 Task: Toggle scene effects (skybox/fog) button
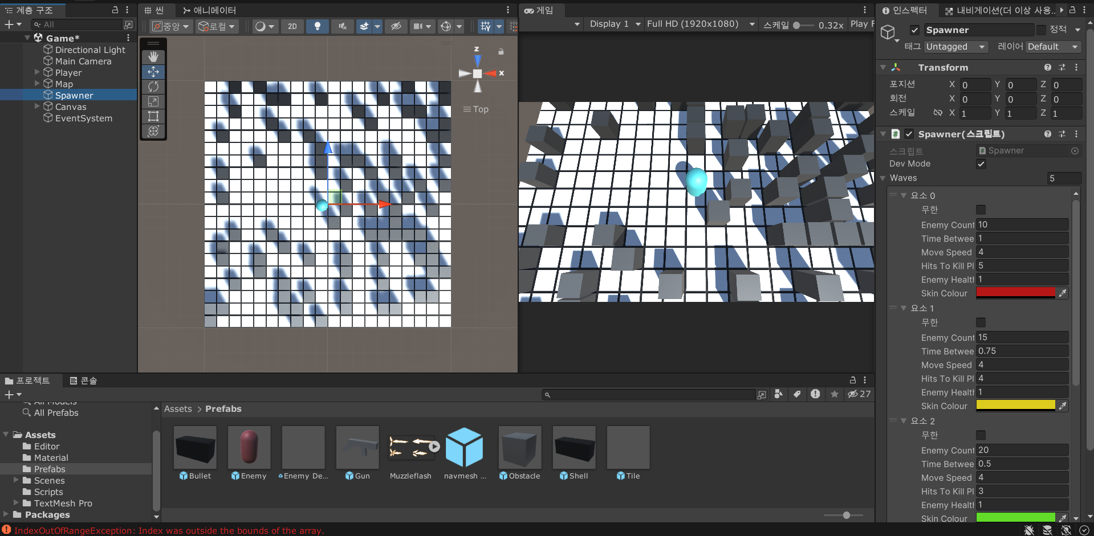tap(364, 26)
